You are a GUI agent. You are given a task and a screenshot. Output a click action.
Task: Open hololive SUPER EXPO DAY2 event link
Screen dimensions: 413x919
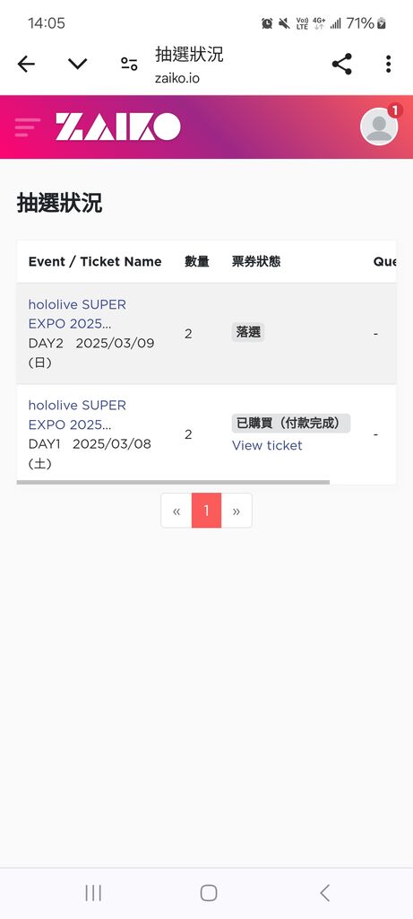[77, 314]
